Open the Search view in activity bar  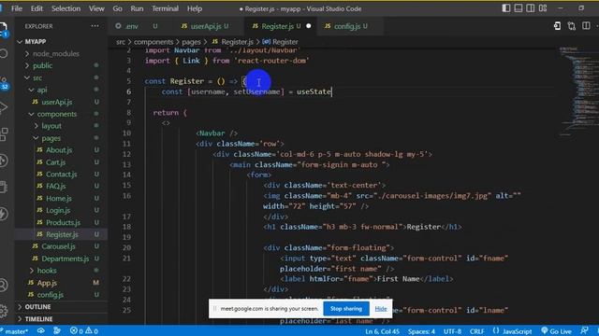point(3,54)
